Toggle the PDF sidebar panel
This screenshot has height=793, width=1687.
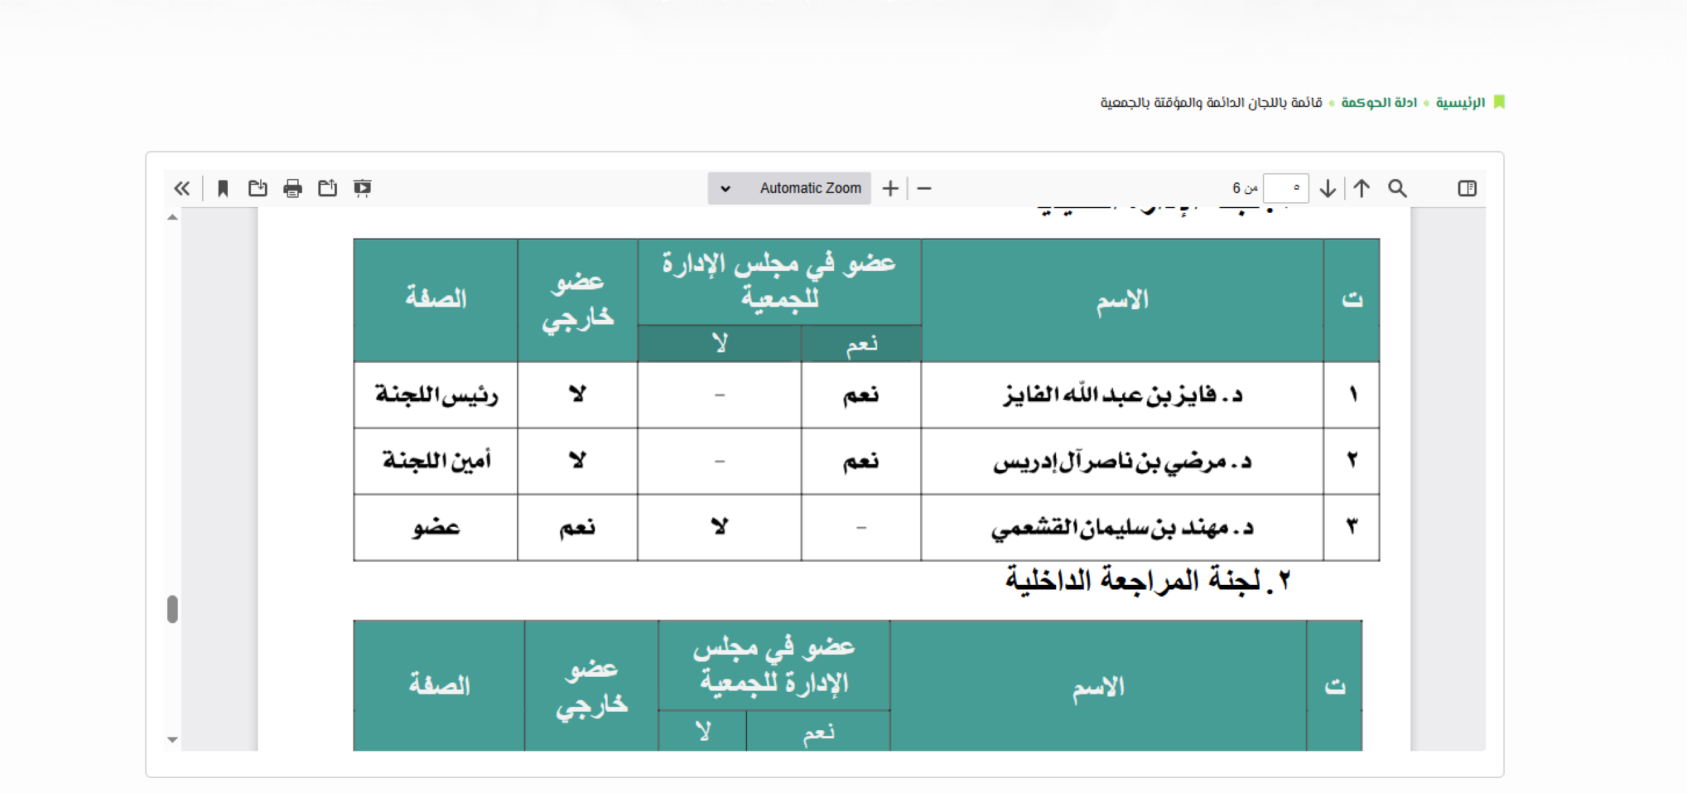(x=1467, y=188)
